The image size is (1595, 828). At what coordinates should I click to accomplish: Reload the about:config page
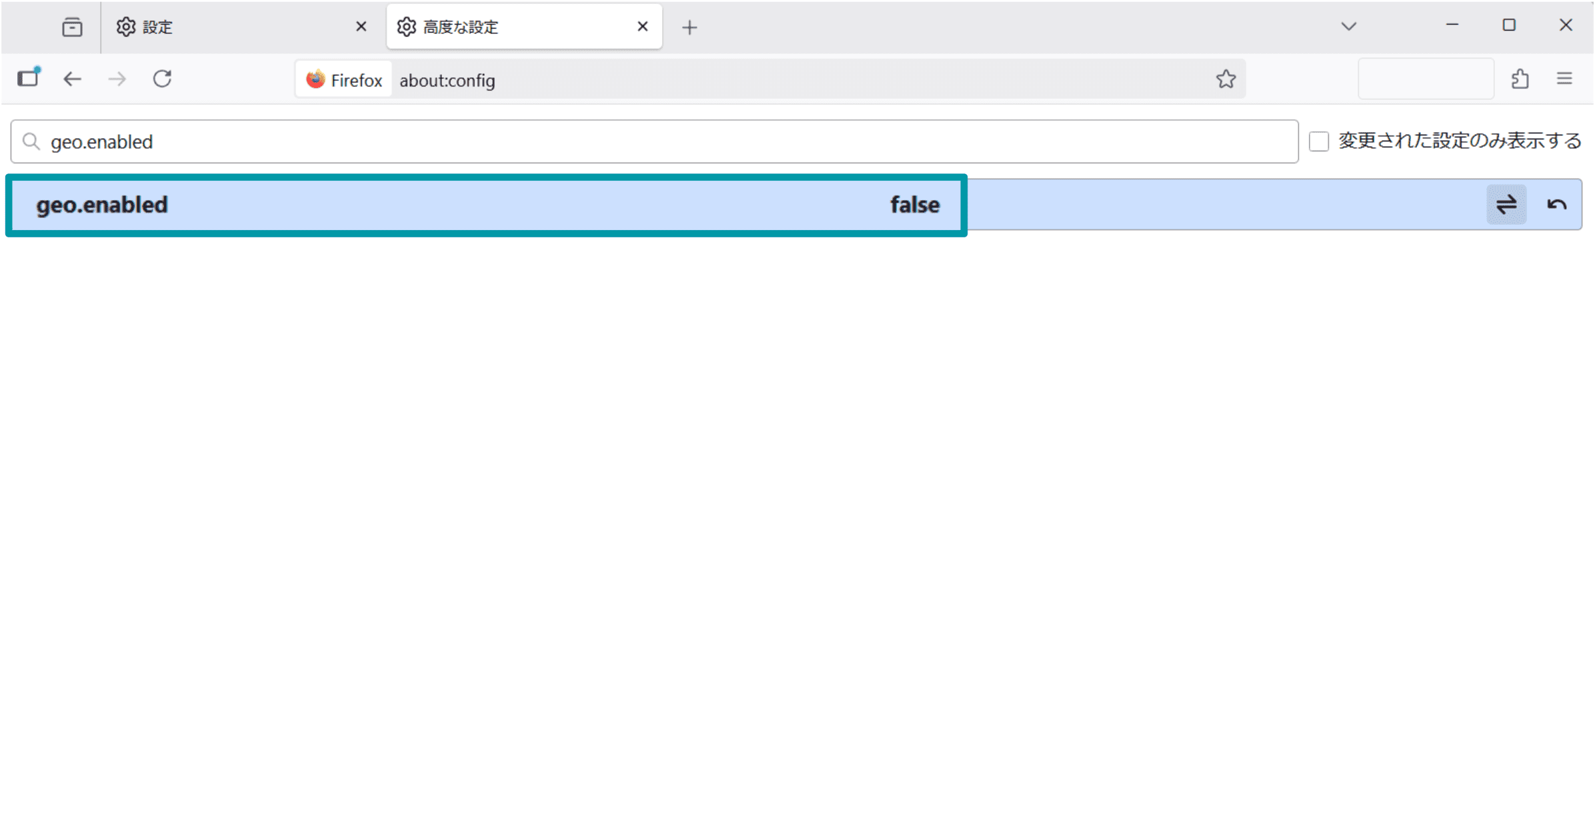pyautogui.click(x=162, y=79)
